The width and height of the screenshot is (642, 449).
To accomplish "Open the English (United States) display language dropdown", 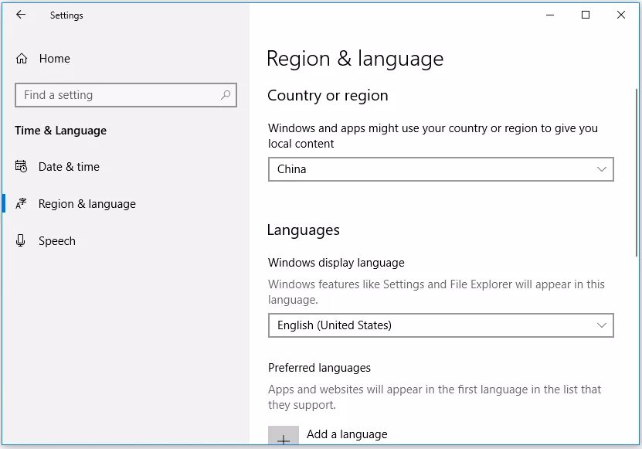I will [x=441, y=325].
